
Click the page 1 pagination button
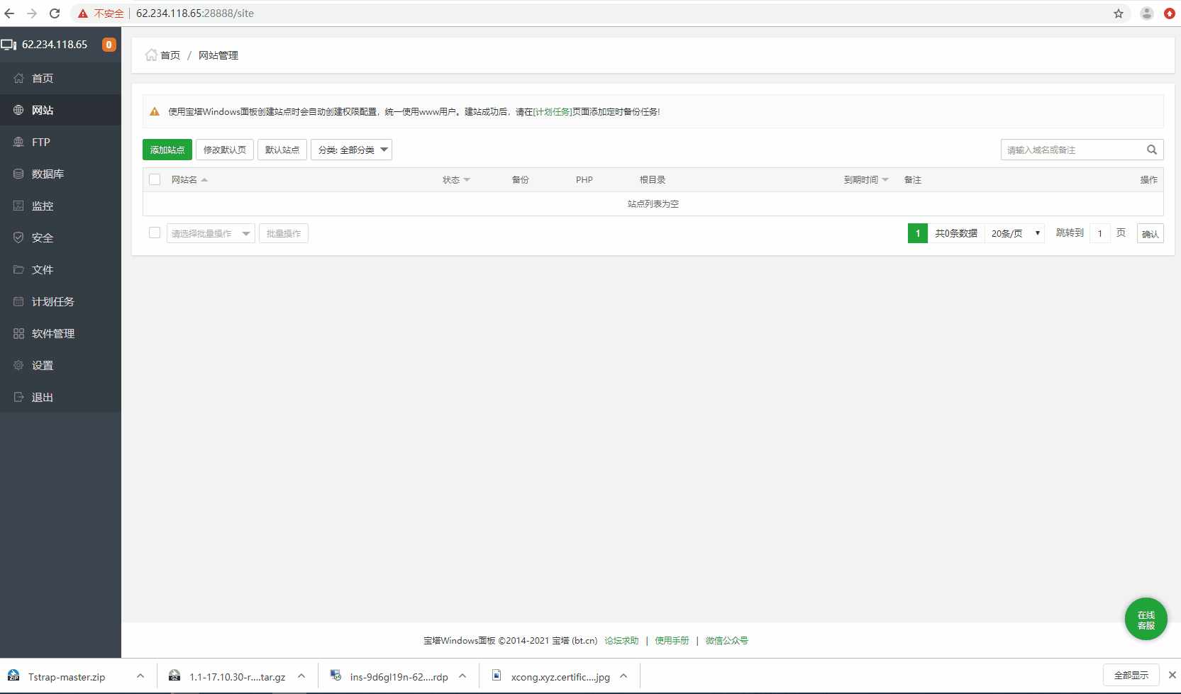click(918, 233)
